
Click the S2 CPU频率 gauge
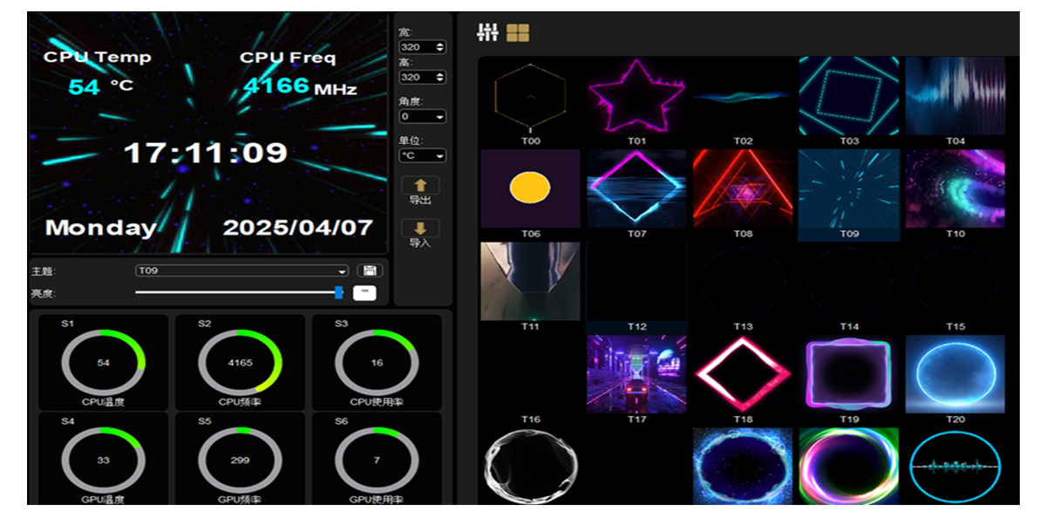(x=240, y=363)
